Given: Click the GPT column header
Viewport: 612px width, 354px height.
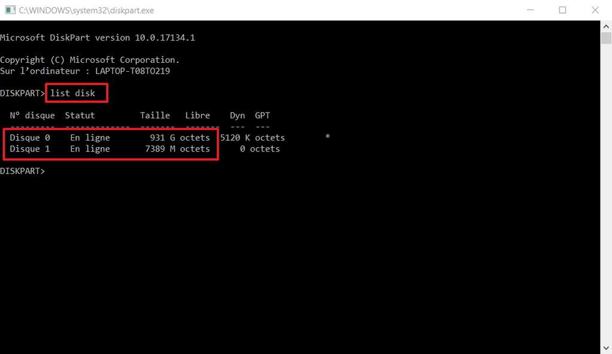Looking at the screenshot, I should click(x=262, y=115).
